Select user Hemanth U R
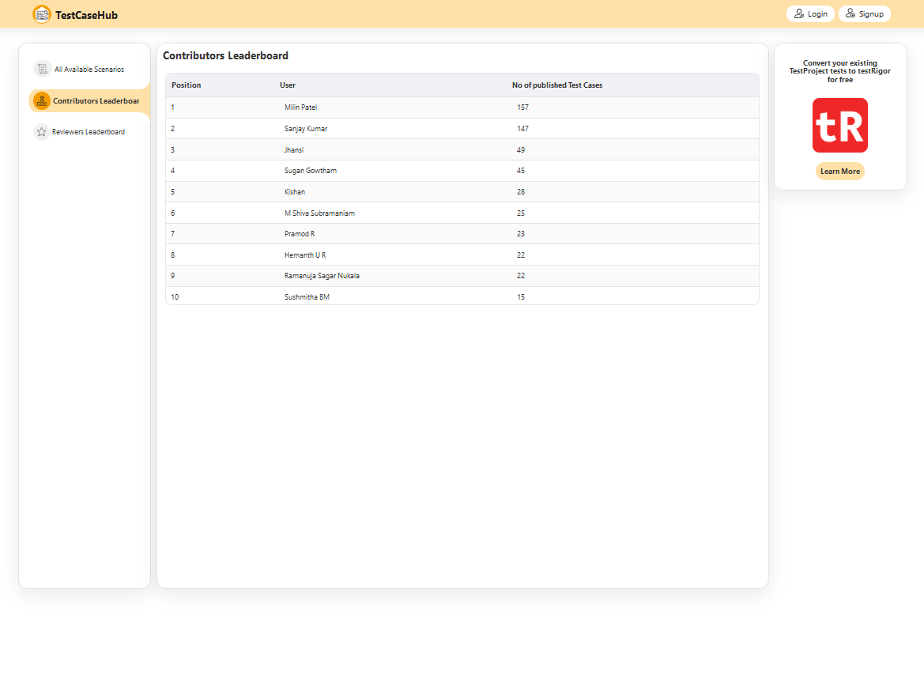924x683 pixels. (x=305, y=255)
